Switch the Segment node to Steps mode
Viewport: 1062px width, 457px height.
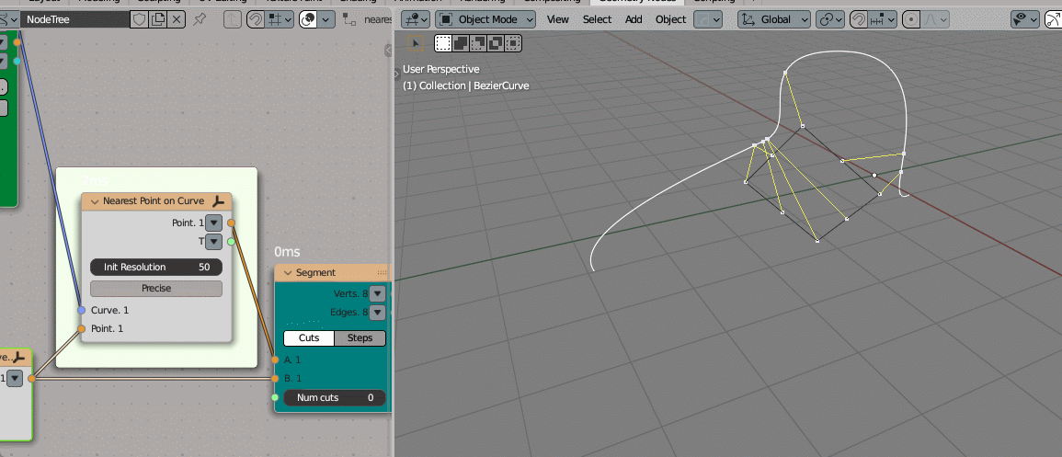(360, 337)
